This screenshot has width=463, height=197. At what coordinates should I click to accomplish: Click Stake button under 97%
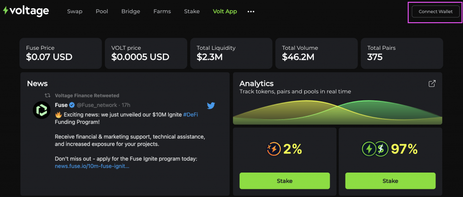point(390,181)
